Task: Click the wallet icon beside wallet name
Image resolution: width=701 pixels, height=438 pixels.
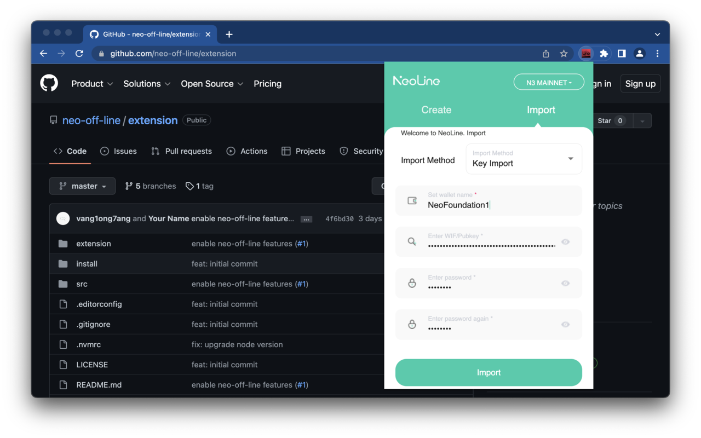Action: click(x=412, y=200)
